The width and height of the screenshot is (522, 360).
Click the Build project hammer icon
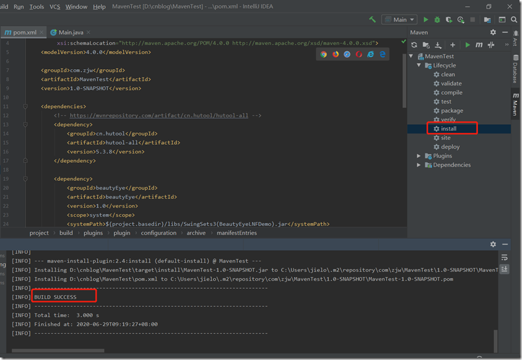tap(372, 19)
